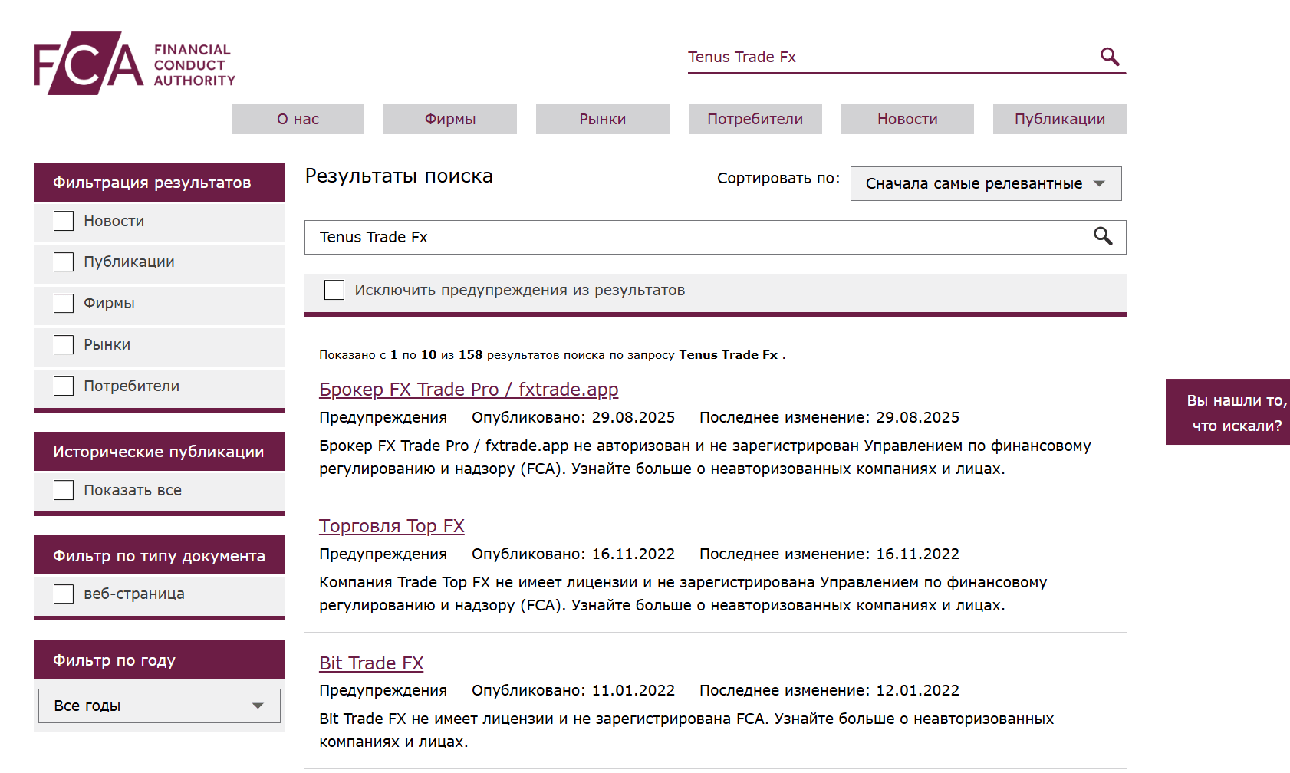Go to Потребители navigation menu

[755, 119]
